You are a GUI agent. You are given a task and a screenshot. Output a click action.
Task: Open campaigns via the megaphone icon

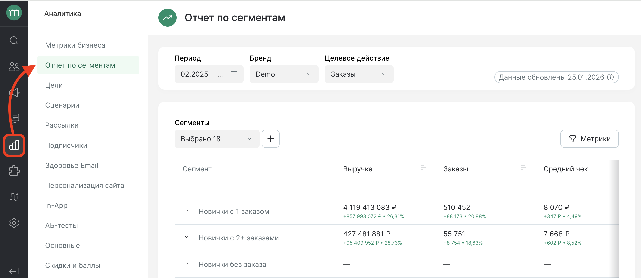14,93
